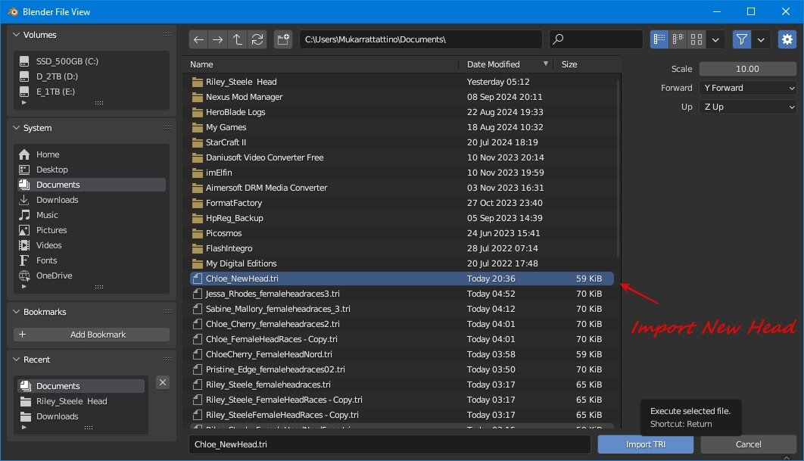Edit the filename field showing Chloe_NewHead.tri
The height and width of the screenshot is (461, 804).
pos(390,444)
